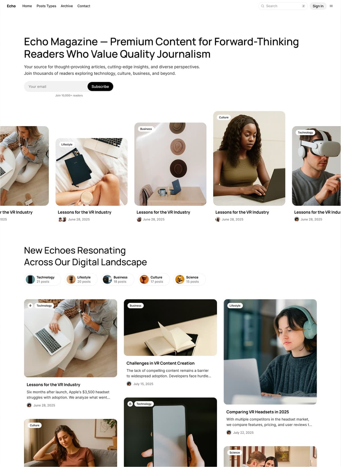Click author avatar under Challenges in VR post
Image resolution: width=341 pixels, height=467 pixels.
pyautogui.click(x=129, y=384)
